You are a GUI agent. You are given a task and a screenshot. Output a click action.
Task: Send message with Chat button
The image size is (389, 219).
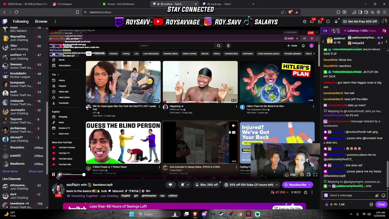(x=381, y=204)
